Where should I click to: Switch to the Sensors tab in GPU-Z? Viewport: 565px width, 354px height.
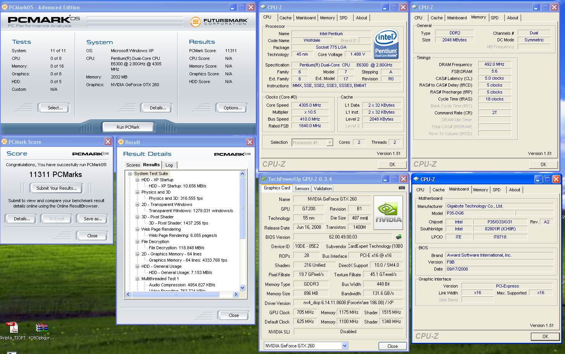pyautogui.click(x=302, y=189)
